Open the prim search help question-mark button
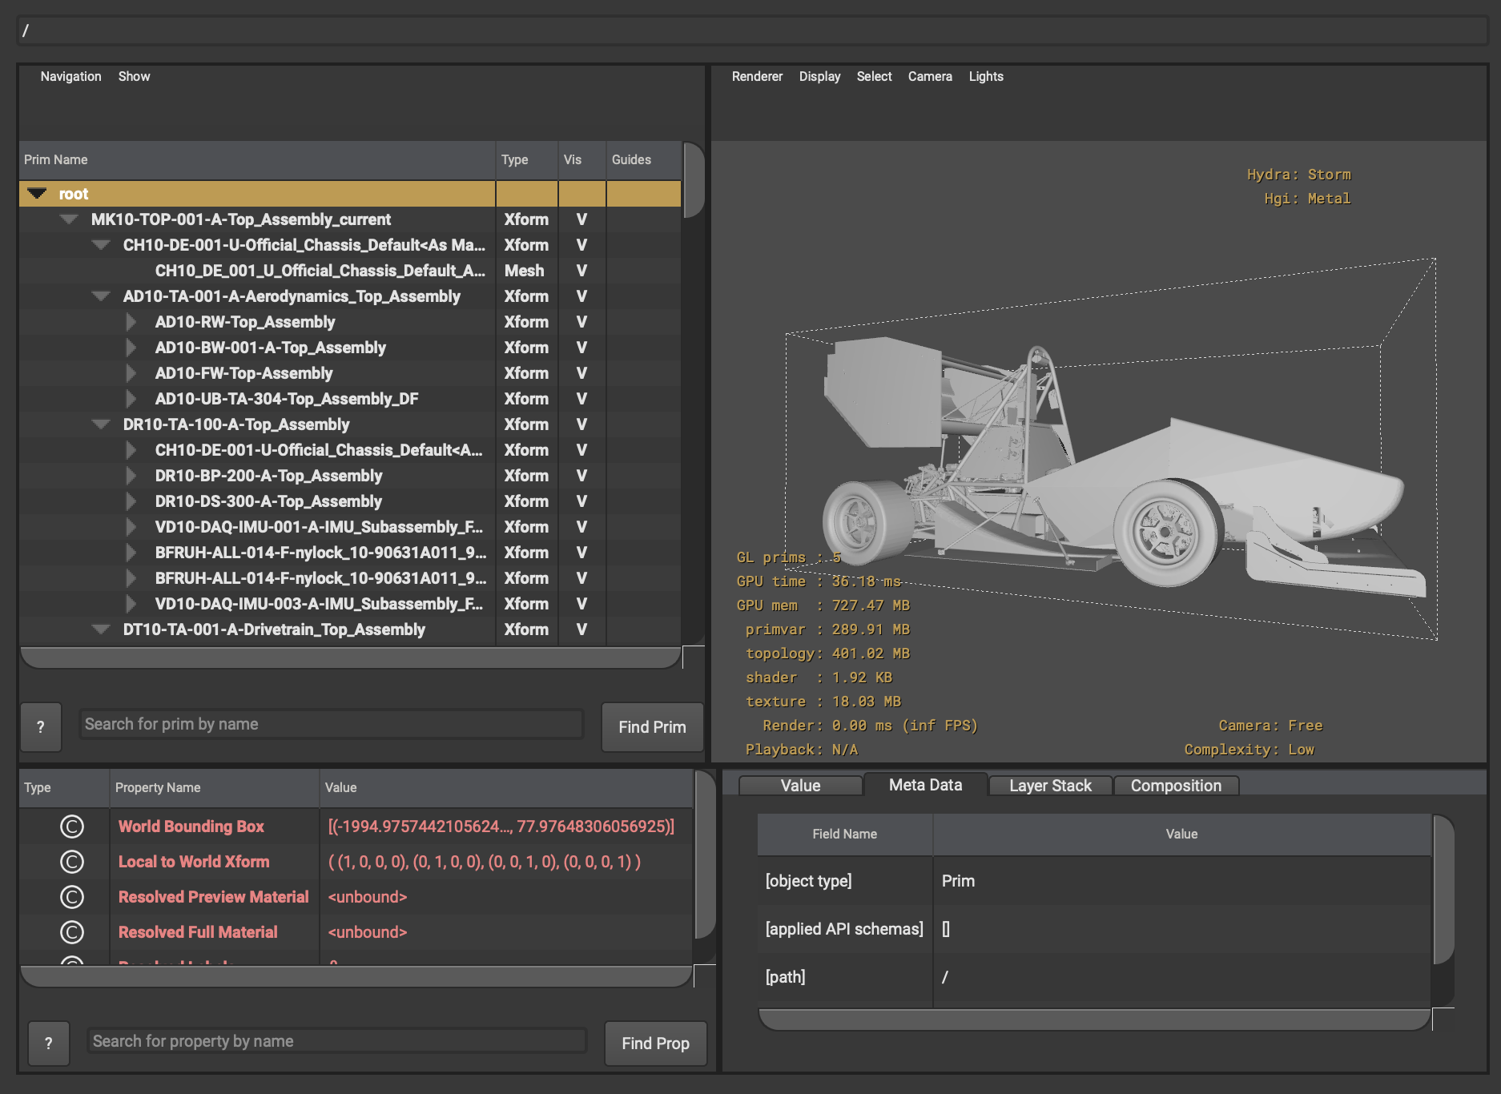1501x1094 pixels. 41,727
